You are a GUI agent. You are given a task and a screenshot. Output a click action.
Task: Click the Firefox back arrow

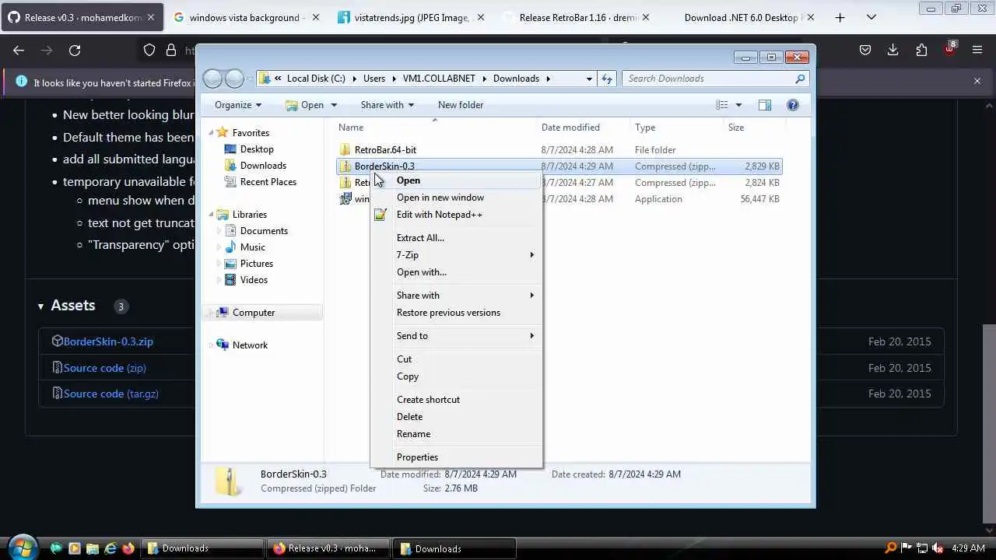19,50
